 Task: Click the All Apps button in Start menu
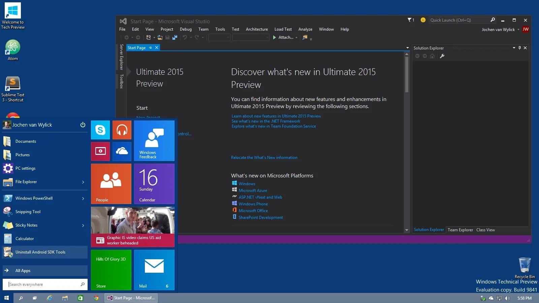(x=23, y=270)
